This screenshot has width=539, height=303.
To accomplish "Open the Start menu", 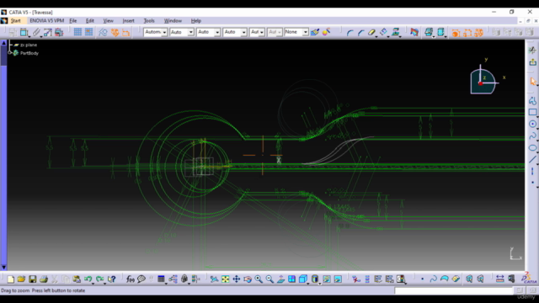I will pyautogui.click(x=15, y=20).
